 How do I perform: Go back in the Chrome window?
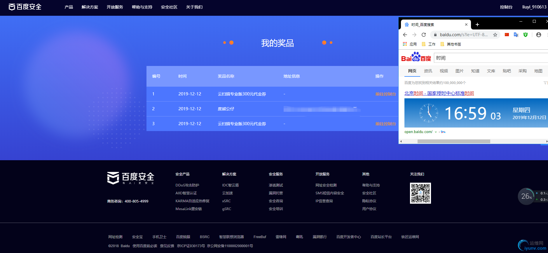[405, 35]
